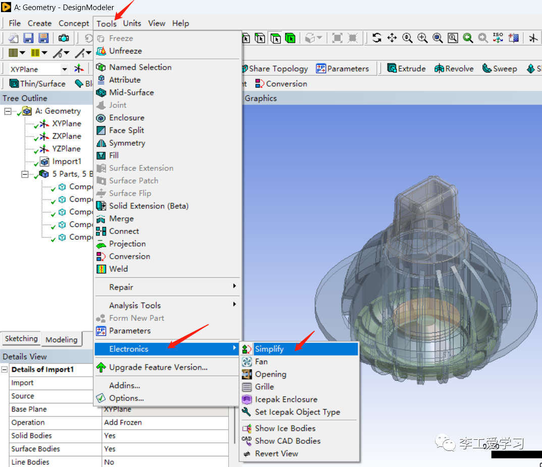The image size is (542, 467).
Task: Select Mid-Surface in the Tools menu
Action: click(x=168, y=92)
